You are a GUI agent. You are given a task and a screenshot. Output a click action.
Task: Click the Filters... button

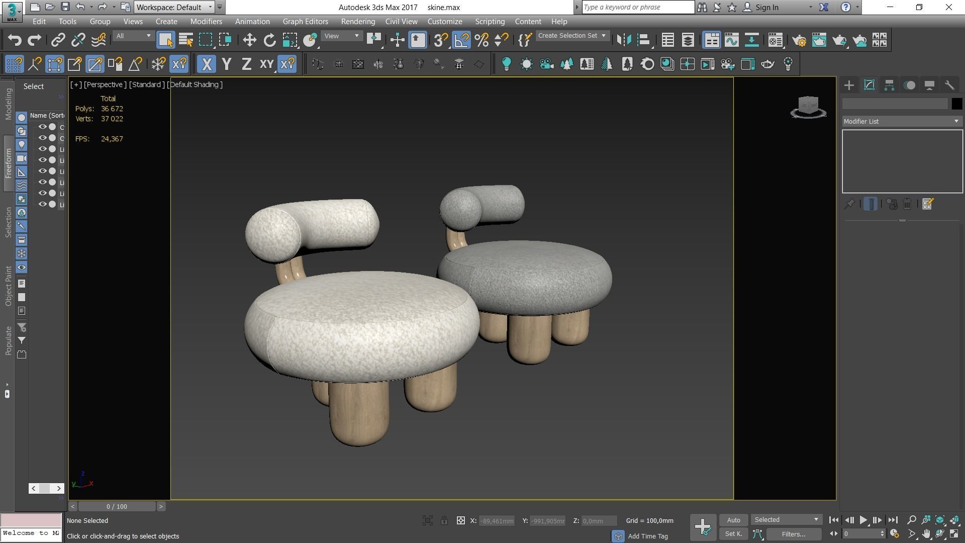pos(794,534)
